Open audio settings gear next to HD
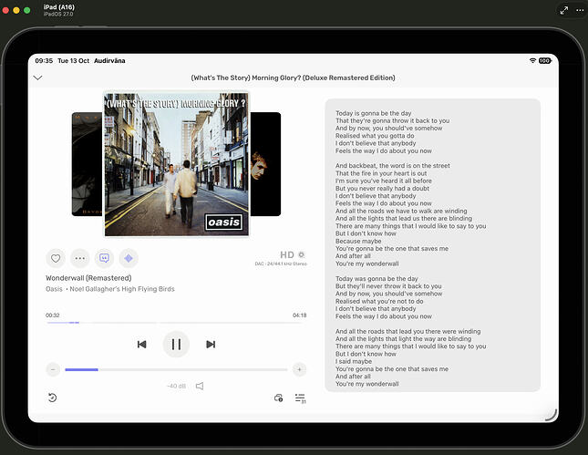Image resolution: width=588 pixels, height=455 pixels. click(301, 254)
